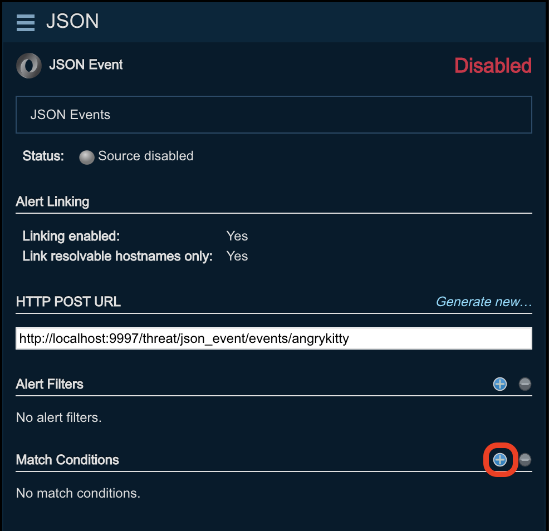Image resolution: width=549 pixels, height=531 pixels.
Task: Click the gray source status indicator ball
Action: pyautogui.click(x=86, y=157)
